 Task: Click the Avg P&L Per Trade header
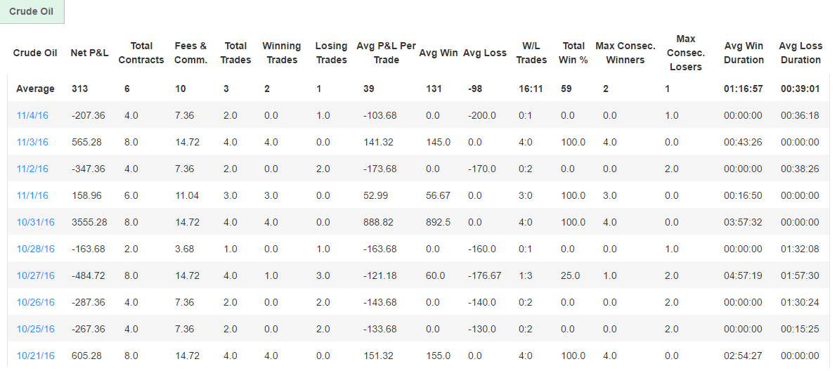coord(387,53)
